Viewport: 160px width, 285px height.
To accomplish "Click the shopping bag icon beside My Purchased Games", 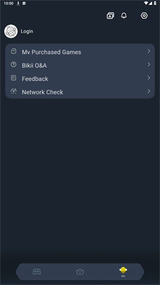I will pos(14,51).
